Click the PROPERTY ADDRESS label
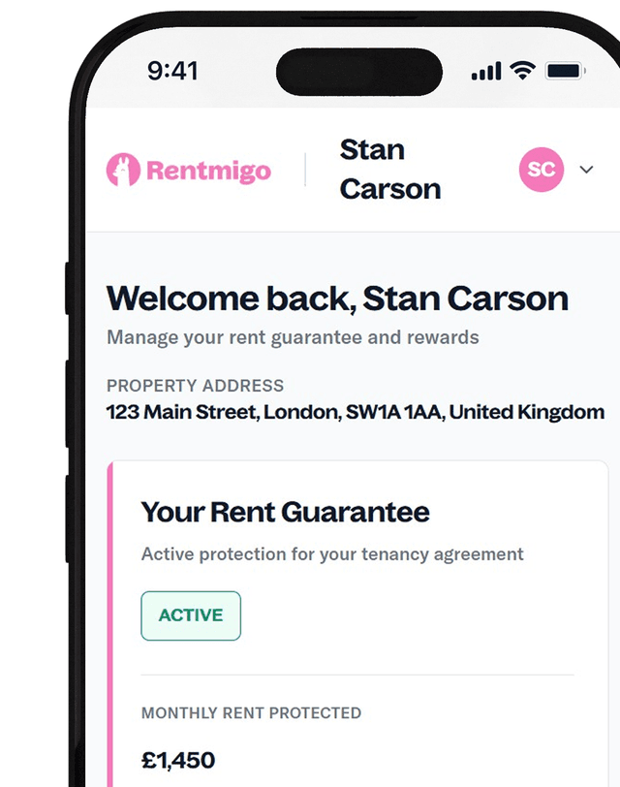Screen dimensions: 620x787 coord(195,386)
